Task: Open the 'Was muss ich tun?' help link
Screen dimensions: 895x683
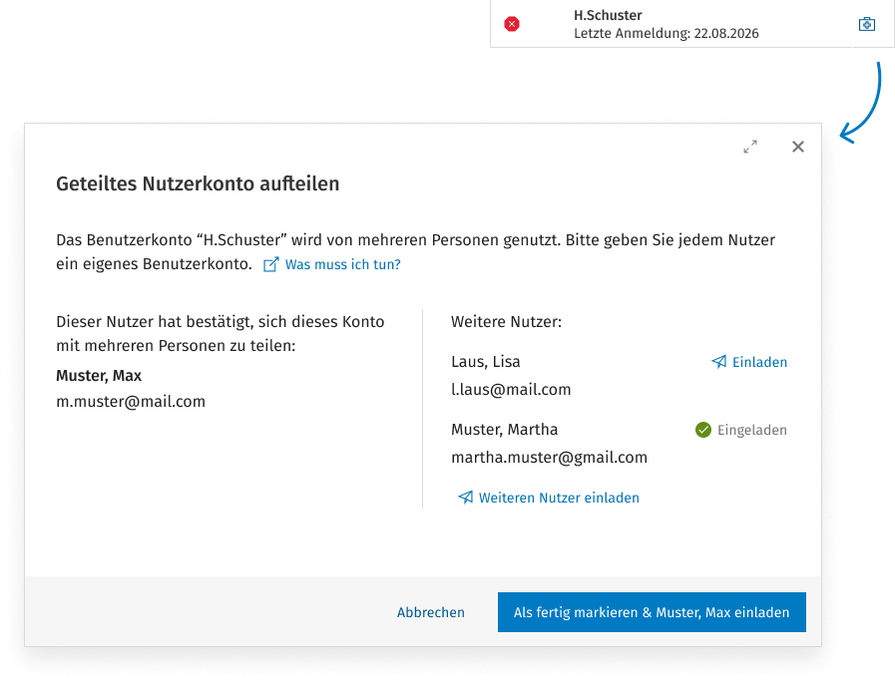Action: [342, 265]
